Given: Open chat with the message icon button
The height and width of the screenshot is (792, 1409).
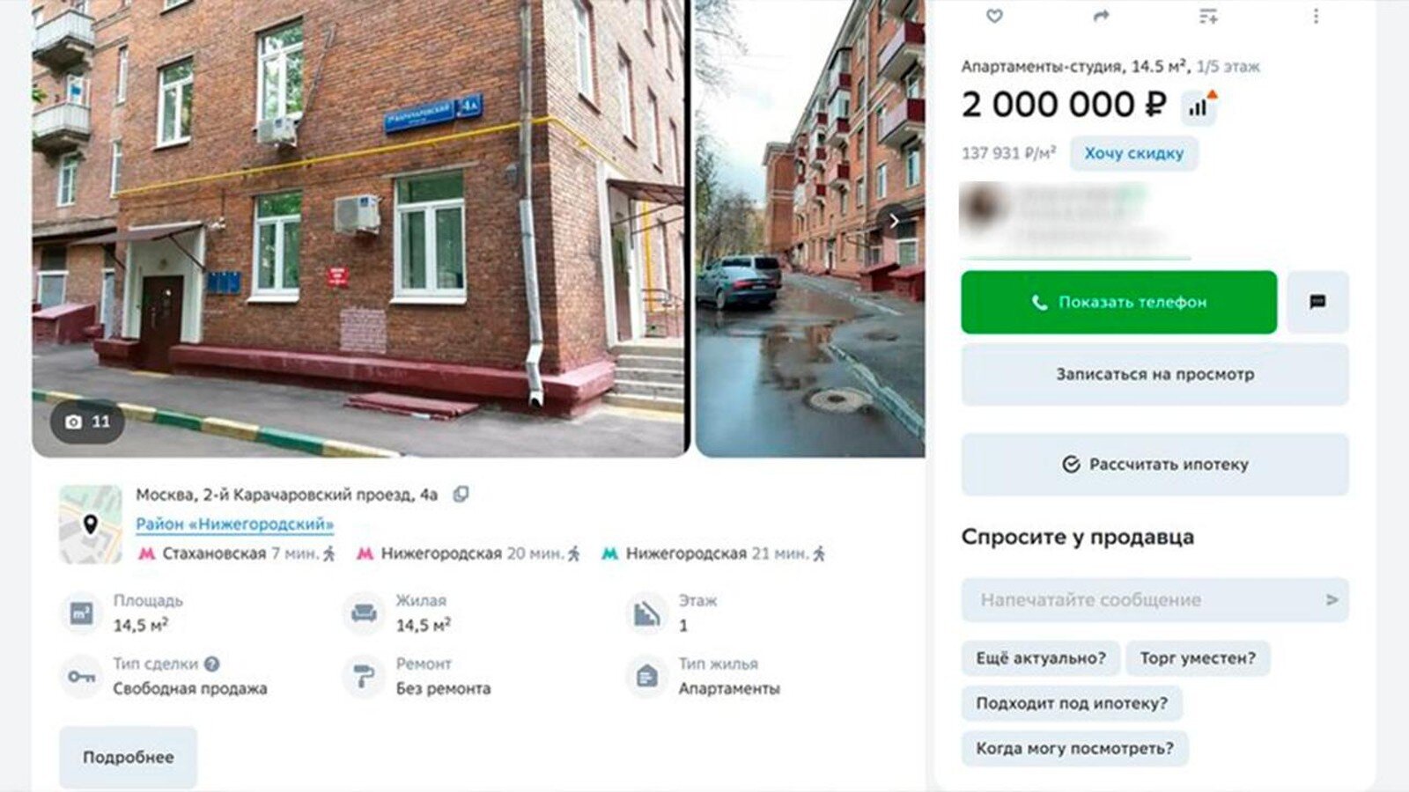Looking at the screenshot, I should (1317, 302).
